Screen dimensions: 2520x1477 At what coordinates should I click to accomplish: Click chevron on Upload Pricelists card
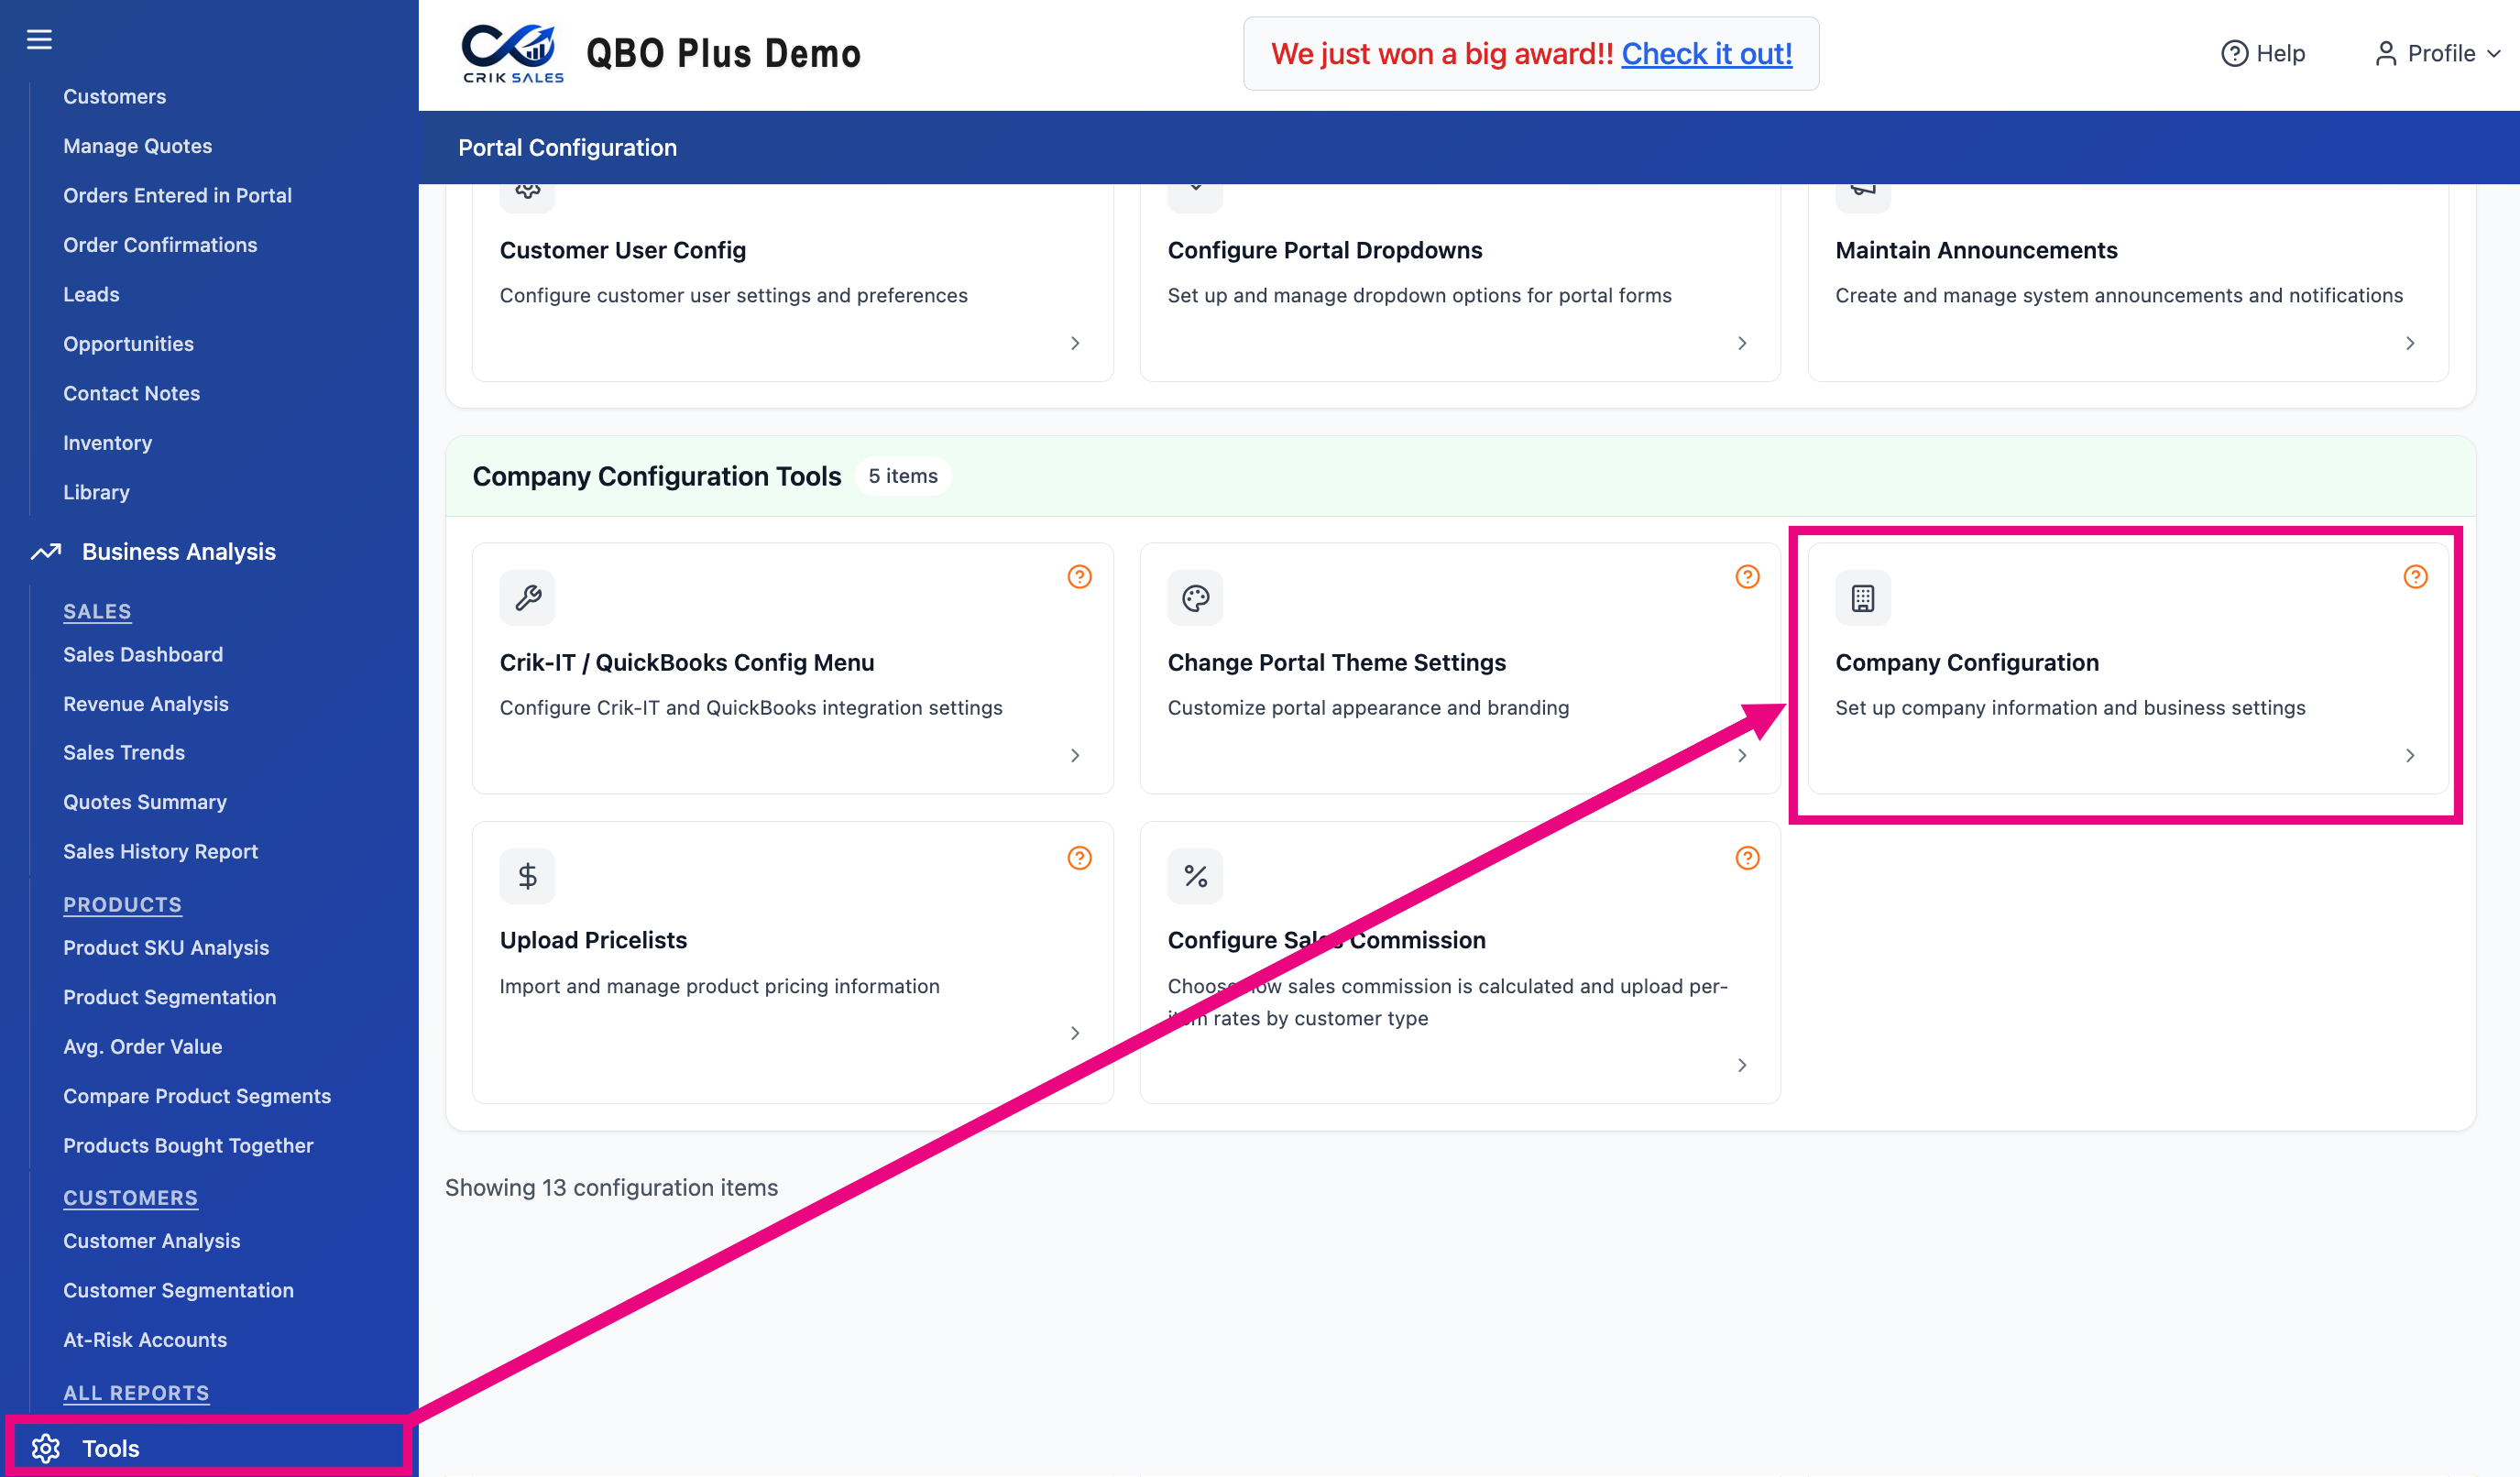point(1075,1033)
